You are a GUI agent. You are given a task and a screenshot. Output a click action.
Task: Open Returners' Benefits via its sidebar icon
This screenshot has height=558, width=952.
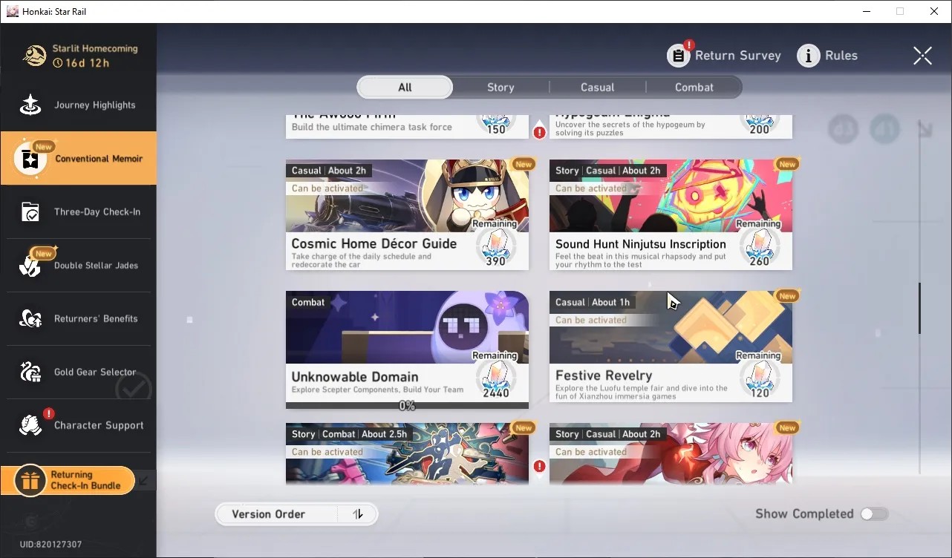[x=30, y=319]
